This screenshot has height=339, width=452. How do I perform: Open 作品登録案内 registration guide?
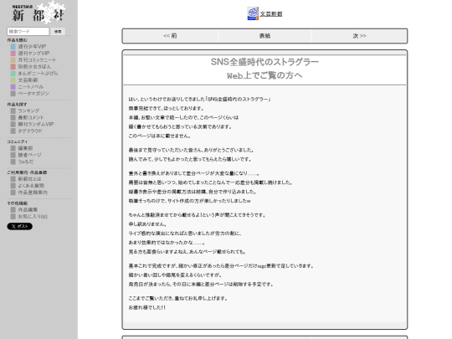(33, 193)
